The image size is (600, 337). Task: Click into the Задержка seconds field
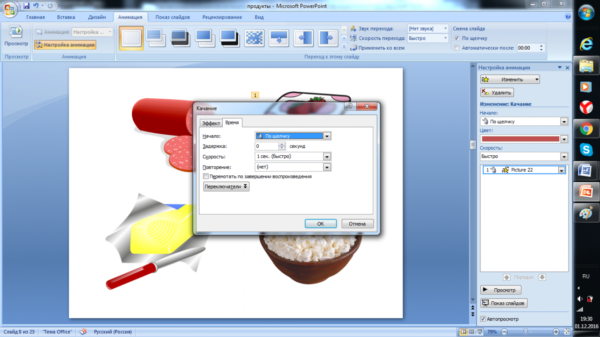coord(267,147)
